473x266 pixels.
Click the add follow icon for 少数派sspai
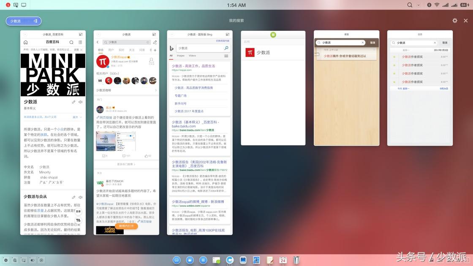click(x=152, y=60)
